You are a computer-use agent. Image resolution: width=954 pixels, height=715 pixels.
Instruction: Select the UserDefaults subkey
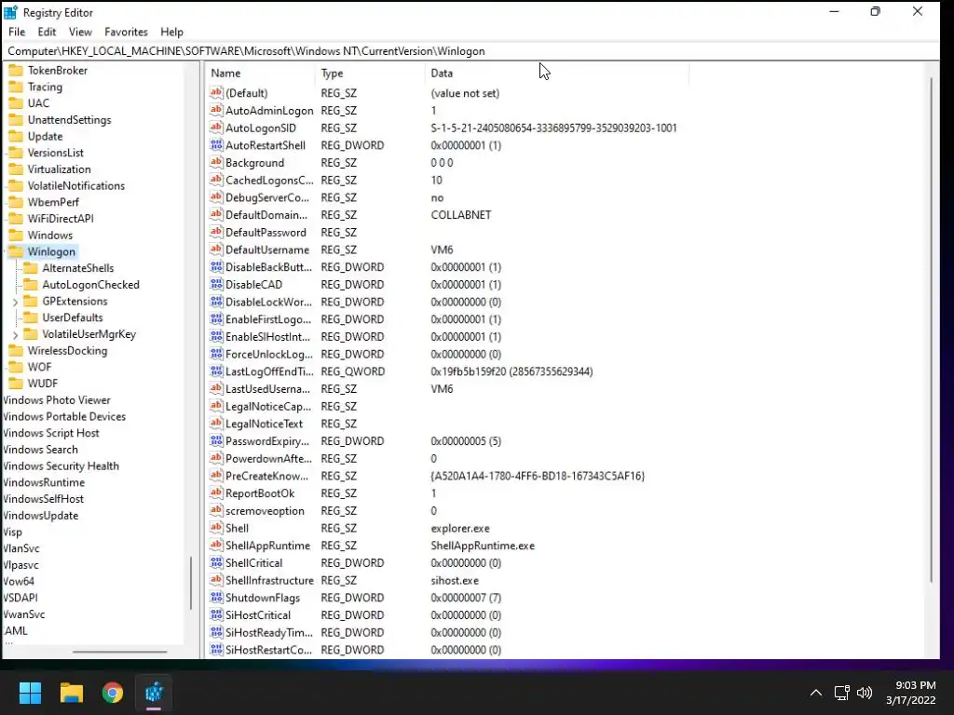73,317
